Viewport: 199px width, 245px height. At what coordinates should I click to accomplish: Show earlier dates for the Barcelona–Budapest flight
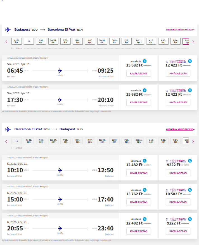[6, 141]
